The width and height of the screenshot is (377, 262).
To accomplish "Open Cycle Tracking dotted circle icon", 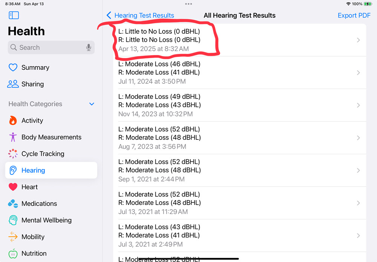I will [13, 153].
